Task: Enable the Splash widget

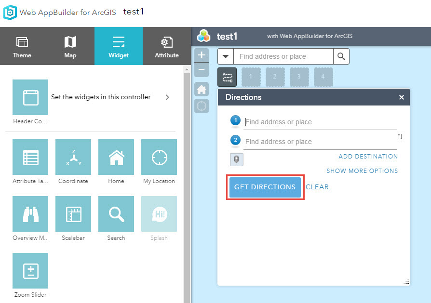Action: coord(159,214)
